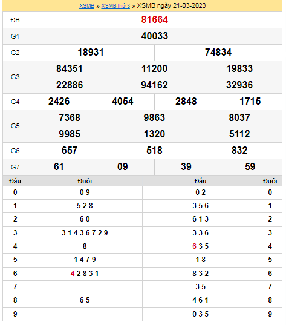Select G4 number 2426

pyautogui.click(x=59, y=102)
